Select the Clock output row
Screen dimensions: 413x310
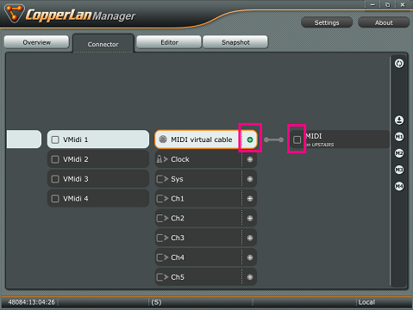click(x=206, y=159)
